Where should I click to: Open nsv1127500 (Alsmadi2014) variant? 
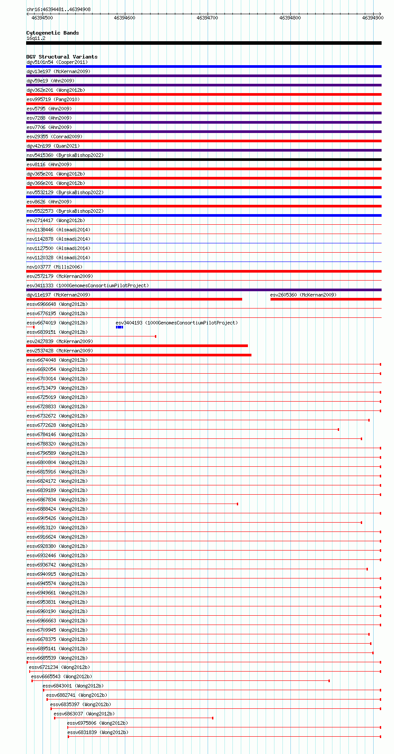[58, 248]
